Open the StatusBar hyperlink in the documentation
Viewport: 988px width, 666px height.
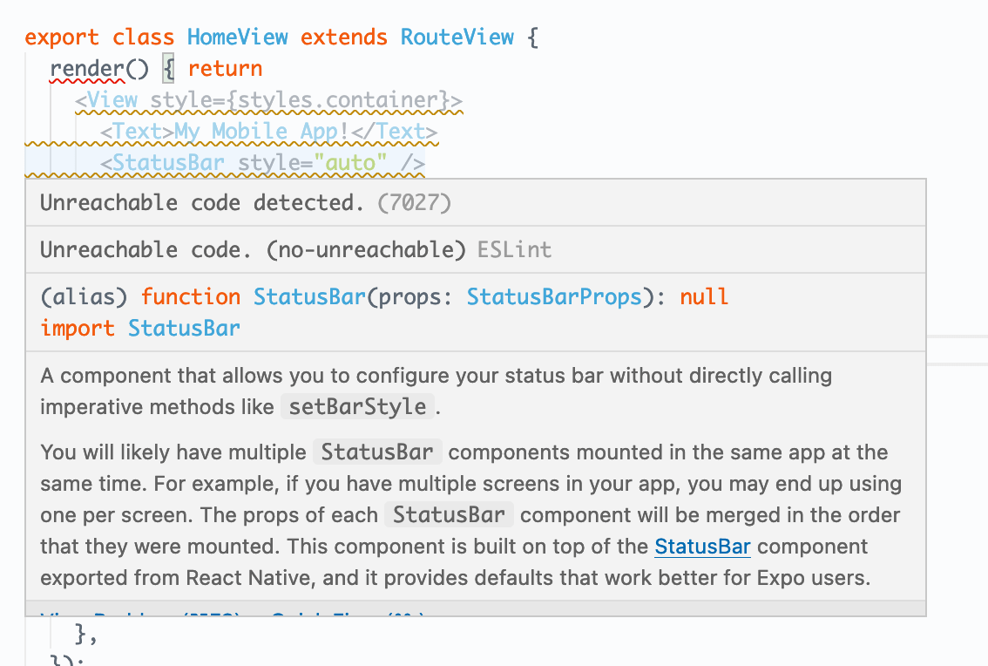pos(702,547)
